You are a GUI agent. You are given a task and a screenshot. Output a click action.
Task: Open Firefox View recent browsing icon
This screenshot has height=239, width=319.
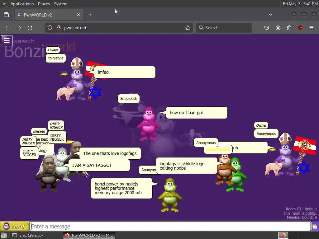[6, 15]
